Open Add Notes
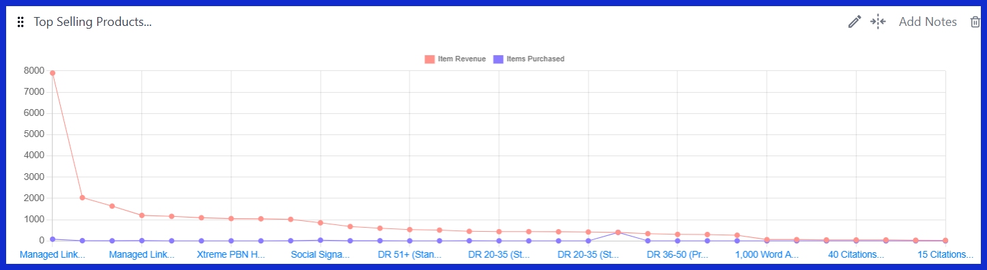This screenshot has height=270, width=987. [928, 22]
